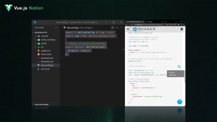Expand the public folder chevron
The image size is (217, 122).
[x=35, y=43]
